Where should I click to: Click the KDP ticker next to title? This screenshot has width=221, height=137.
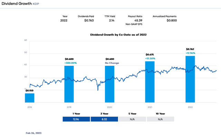point(36,4)
